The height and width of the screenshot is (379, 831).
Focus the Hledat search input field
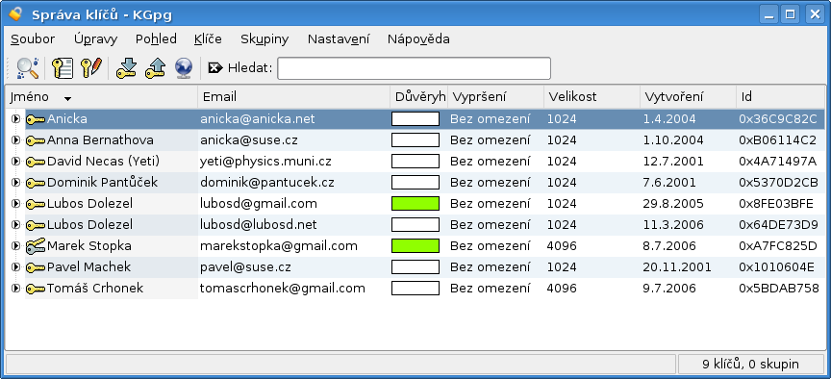pyautogui.click(x=414, y=68)
